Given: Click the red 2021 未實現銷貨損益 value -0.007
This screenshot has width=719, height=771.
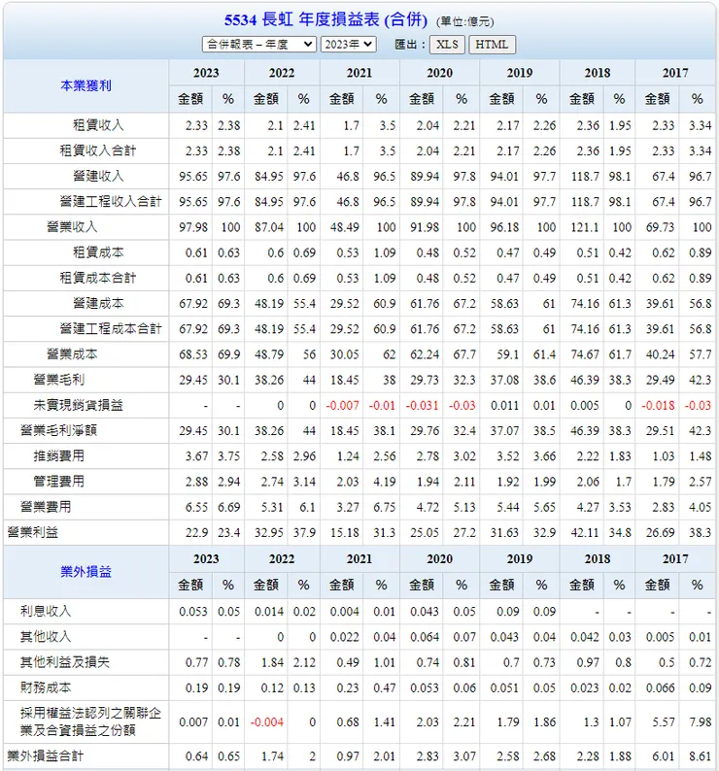Looking at the screenshot, I should click(343, 406).
